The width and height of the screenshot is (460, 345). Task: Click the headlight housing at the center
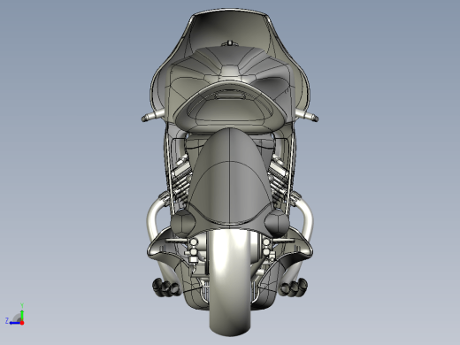[x=230, y=108]
